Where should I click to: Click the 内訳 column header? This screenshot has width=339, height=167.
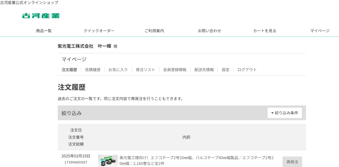pyautogui.click(x=186, y=137)
